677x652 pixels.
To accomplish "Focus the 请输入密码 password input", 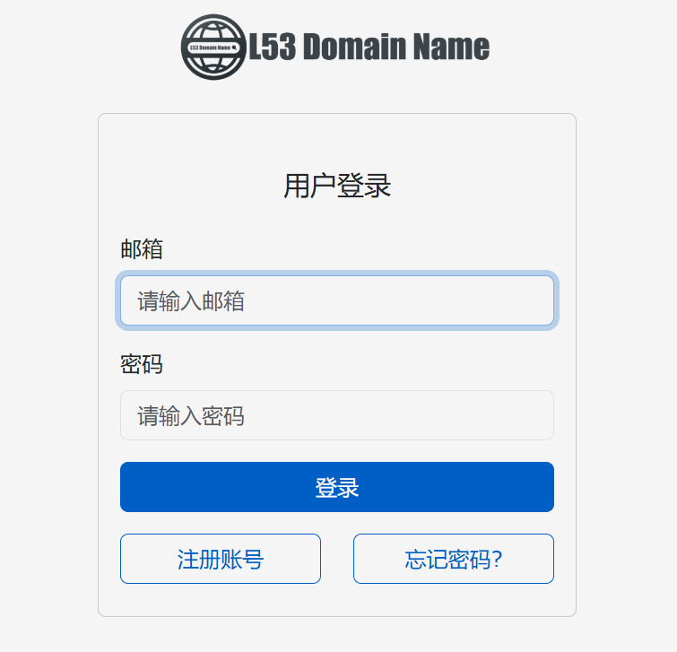I will pyautogui.click(x=337, y=415).
